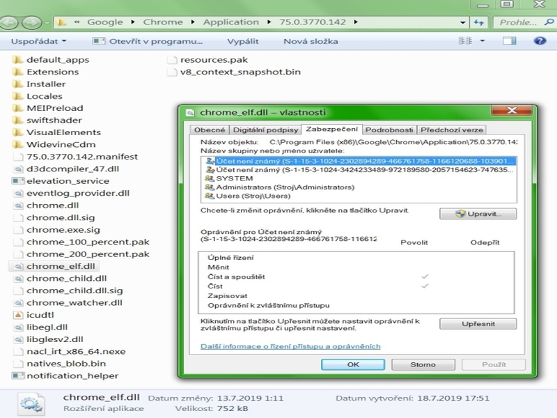Select the swiftshader folder icon
The image size is (557, 418).
tap(17, 120)
